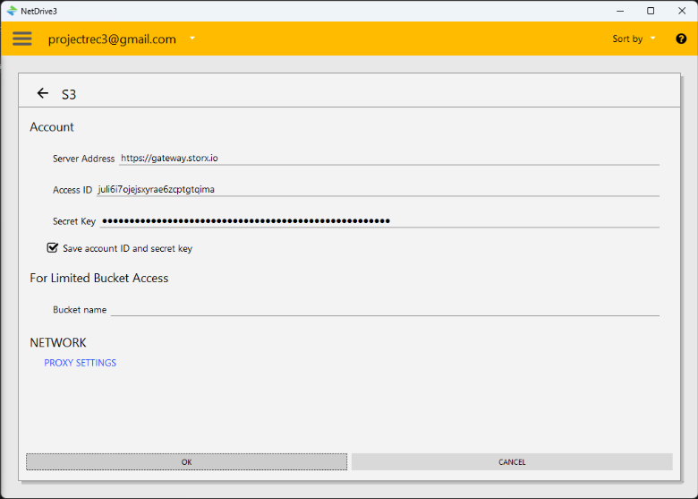Click the Bucket name label

(80, 310)
